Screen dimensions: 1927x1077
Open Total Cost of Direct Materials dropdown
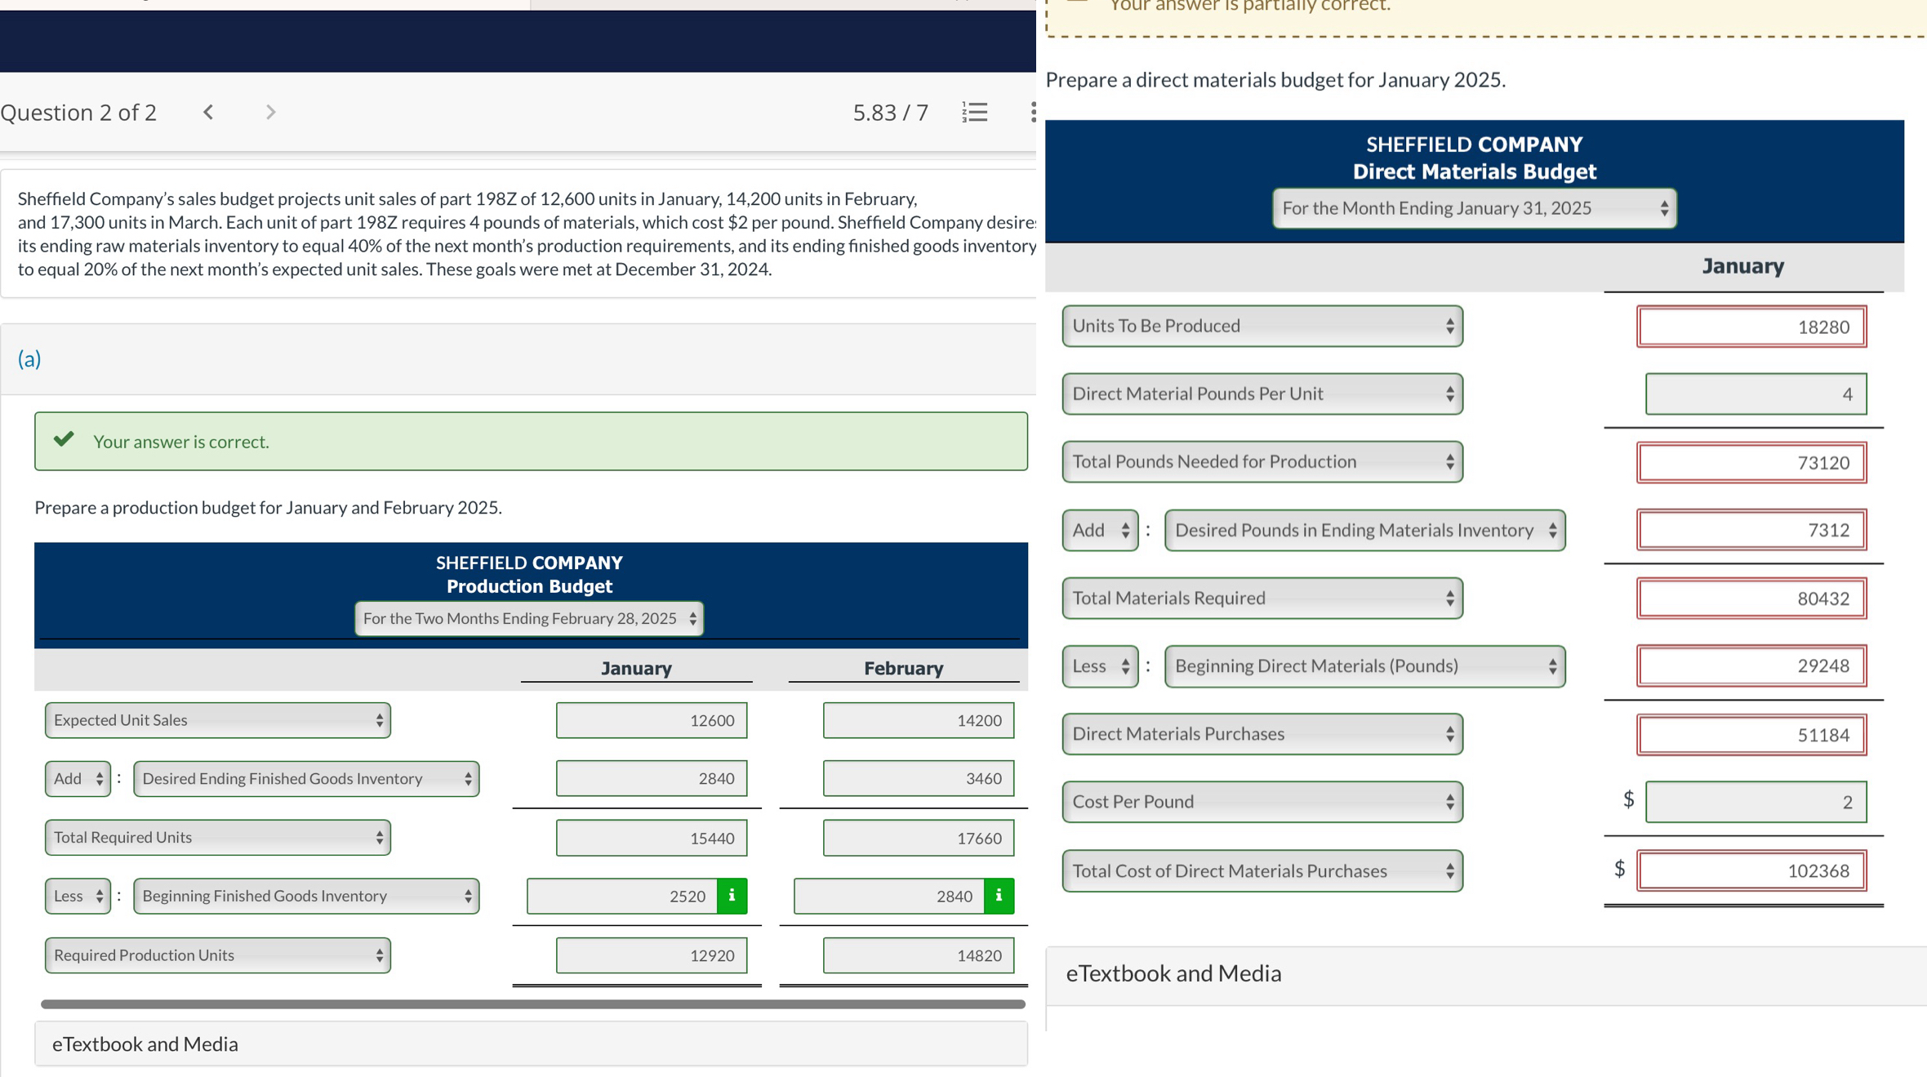[x=1262, y=870]
